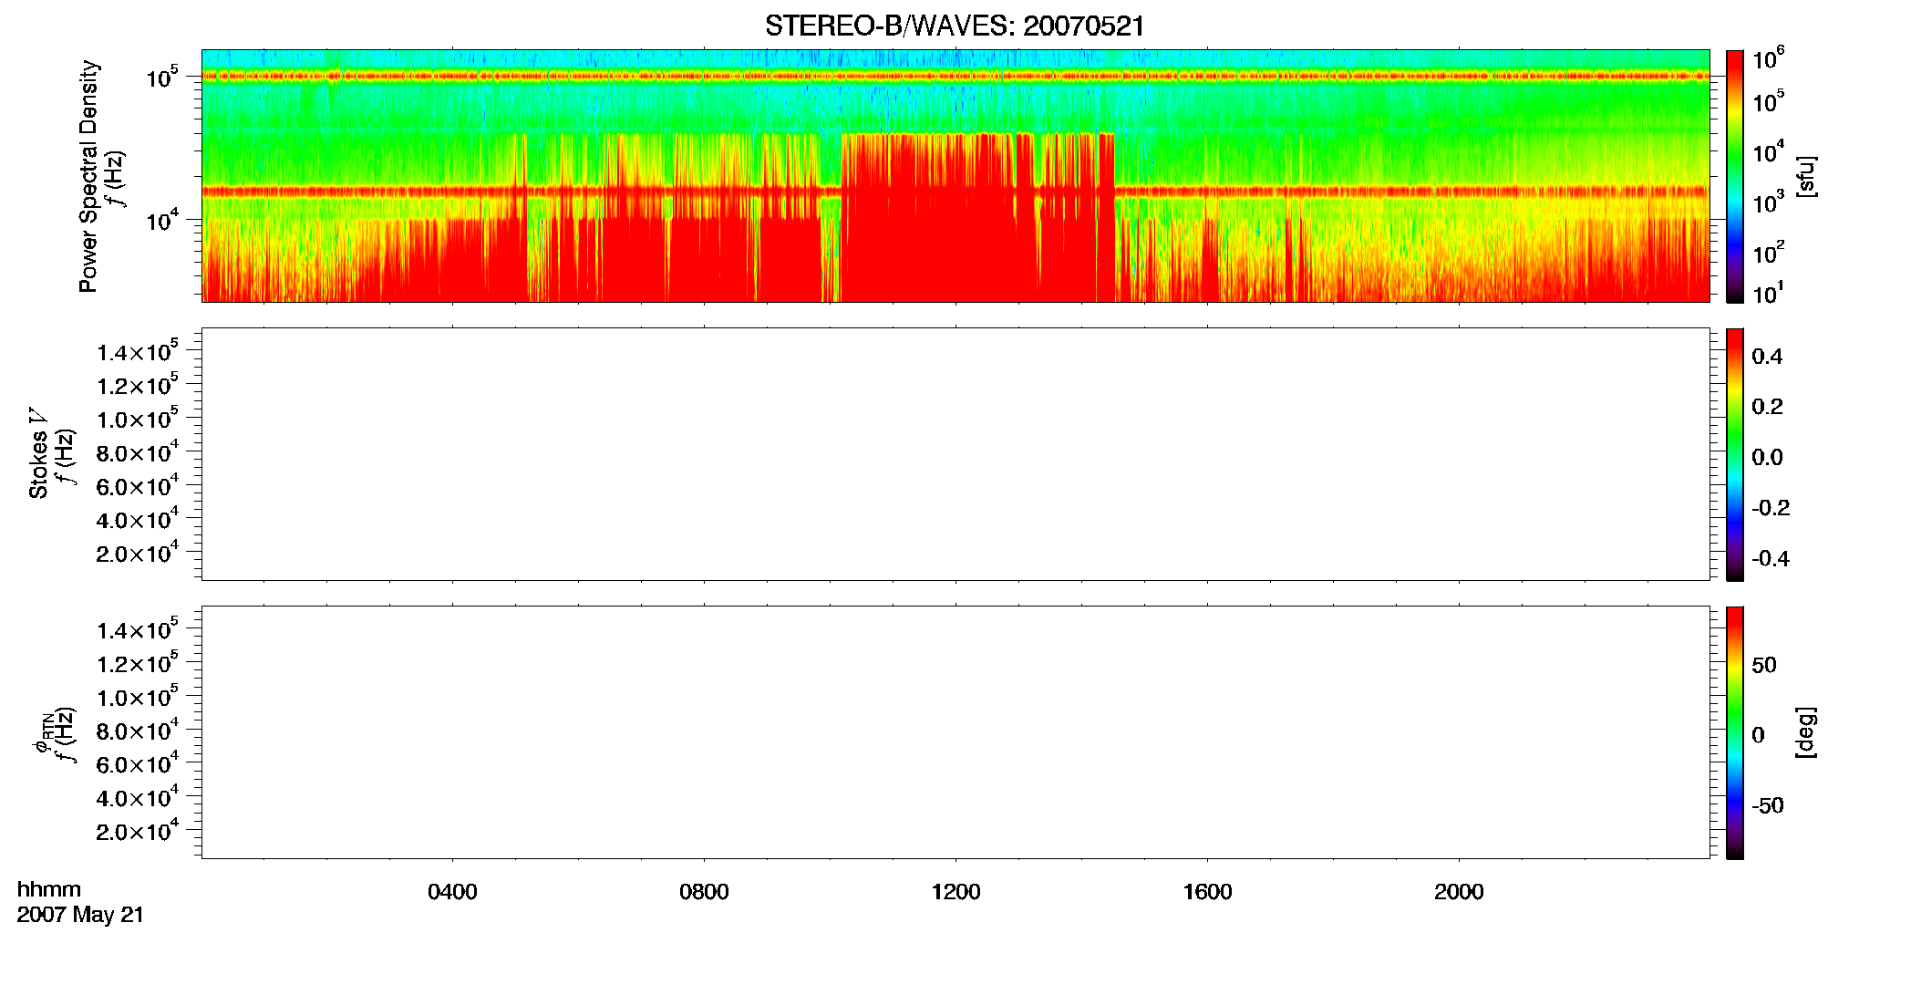Click the -50 label on degrees colorbar
This screenshot has width=1911, height=985.
point(1767,805)
